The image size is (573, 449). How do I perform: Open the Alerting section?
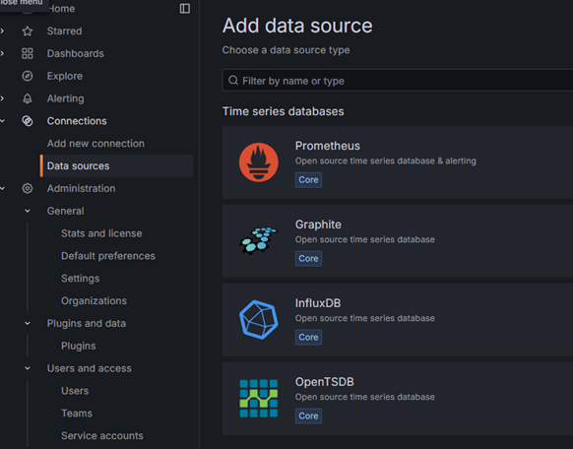pos(65,98)
